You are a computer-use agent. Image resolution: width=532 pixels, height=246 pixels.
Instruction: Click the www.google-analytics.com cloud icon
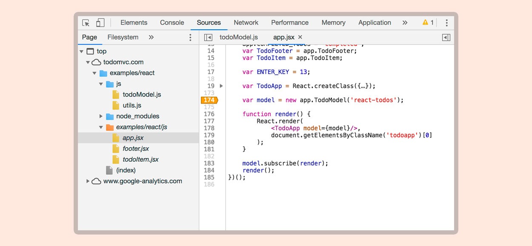(97, 181)
